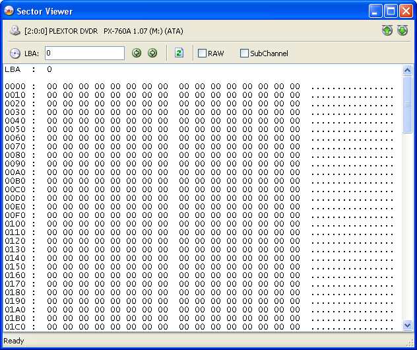Select the PLEXTOR DVDR PX-760A drive text
This screenshot has height=350, width=417.
[104, 31]
